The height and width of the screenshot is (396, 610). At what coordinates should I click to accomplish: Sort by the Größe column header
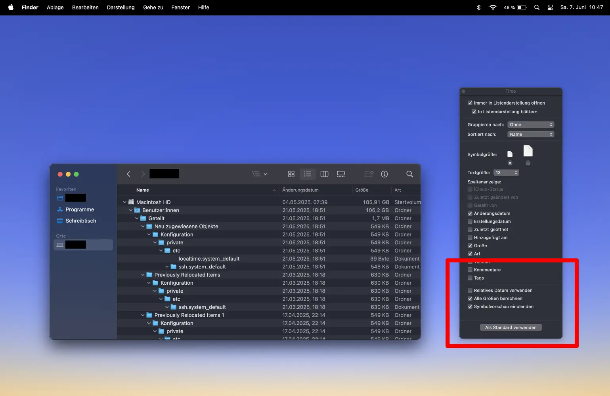pos(372,190)
